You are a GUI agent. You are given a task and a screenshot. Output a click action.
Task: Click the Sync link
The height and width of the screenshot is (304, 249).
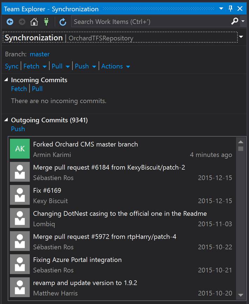tap(12, 66)
